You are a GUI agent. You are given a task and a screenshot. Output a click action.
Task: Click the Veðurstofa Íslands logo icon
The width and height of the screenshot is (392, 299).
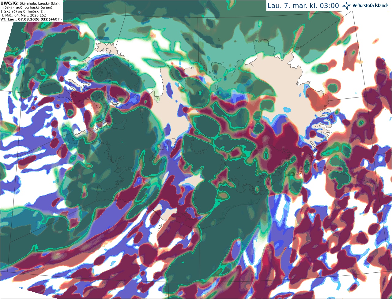(347, 6)
